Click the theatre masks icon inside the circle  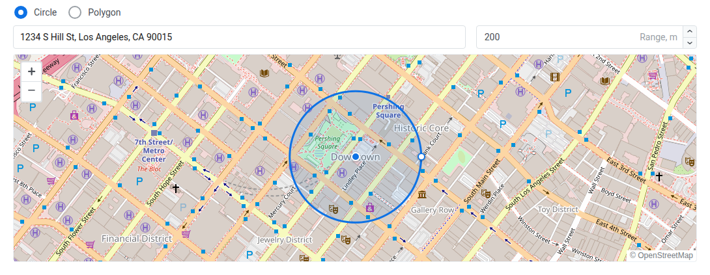(334, 209)
